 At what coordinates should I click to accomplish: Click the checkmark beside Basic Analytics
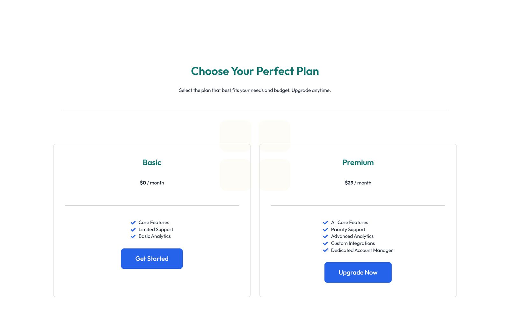pos(133,236)
